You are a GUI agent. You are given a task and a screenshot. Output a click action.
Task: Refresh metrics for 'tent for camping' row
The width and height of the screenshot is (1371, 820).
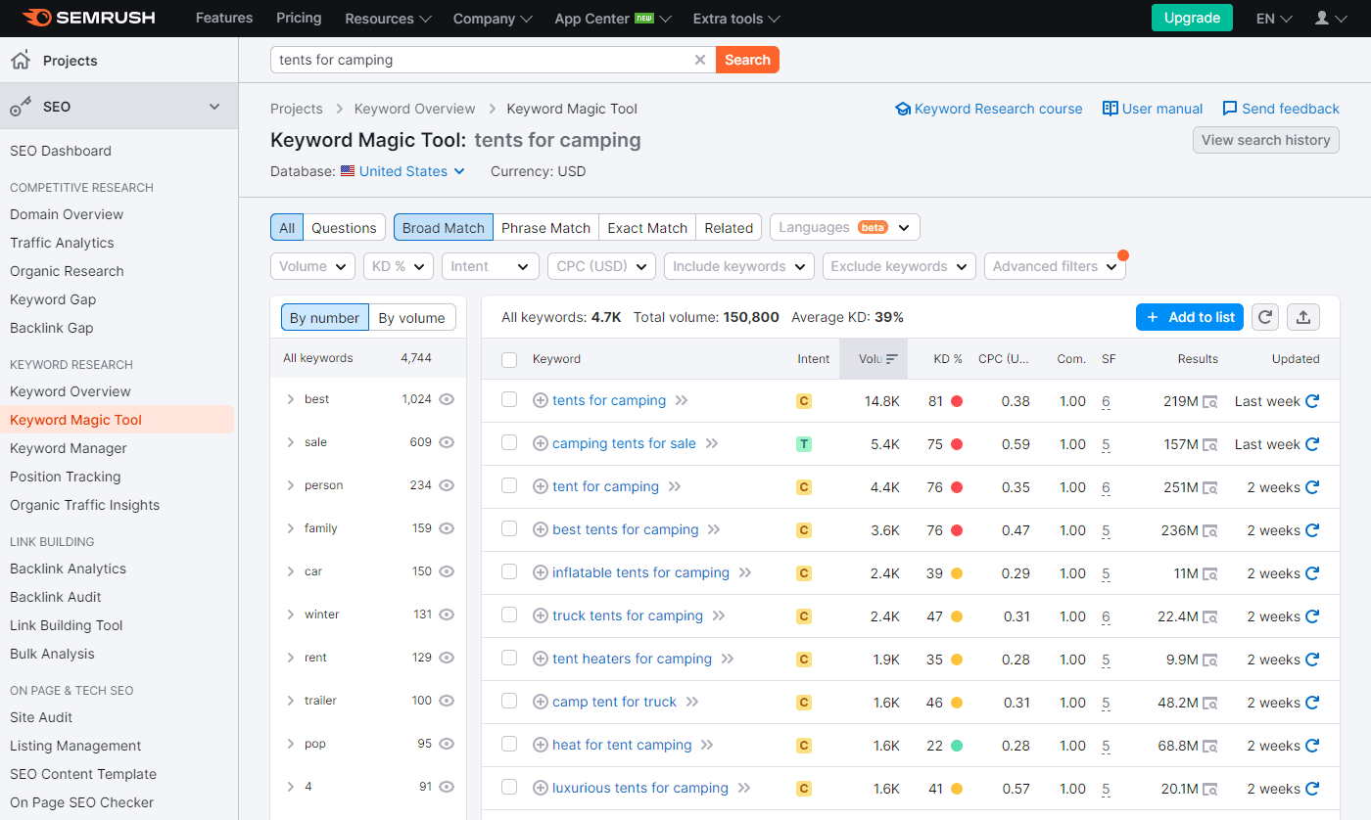pos(1312,486)
